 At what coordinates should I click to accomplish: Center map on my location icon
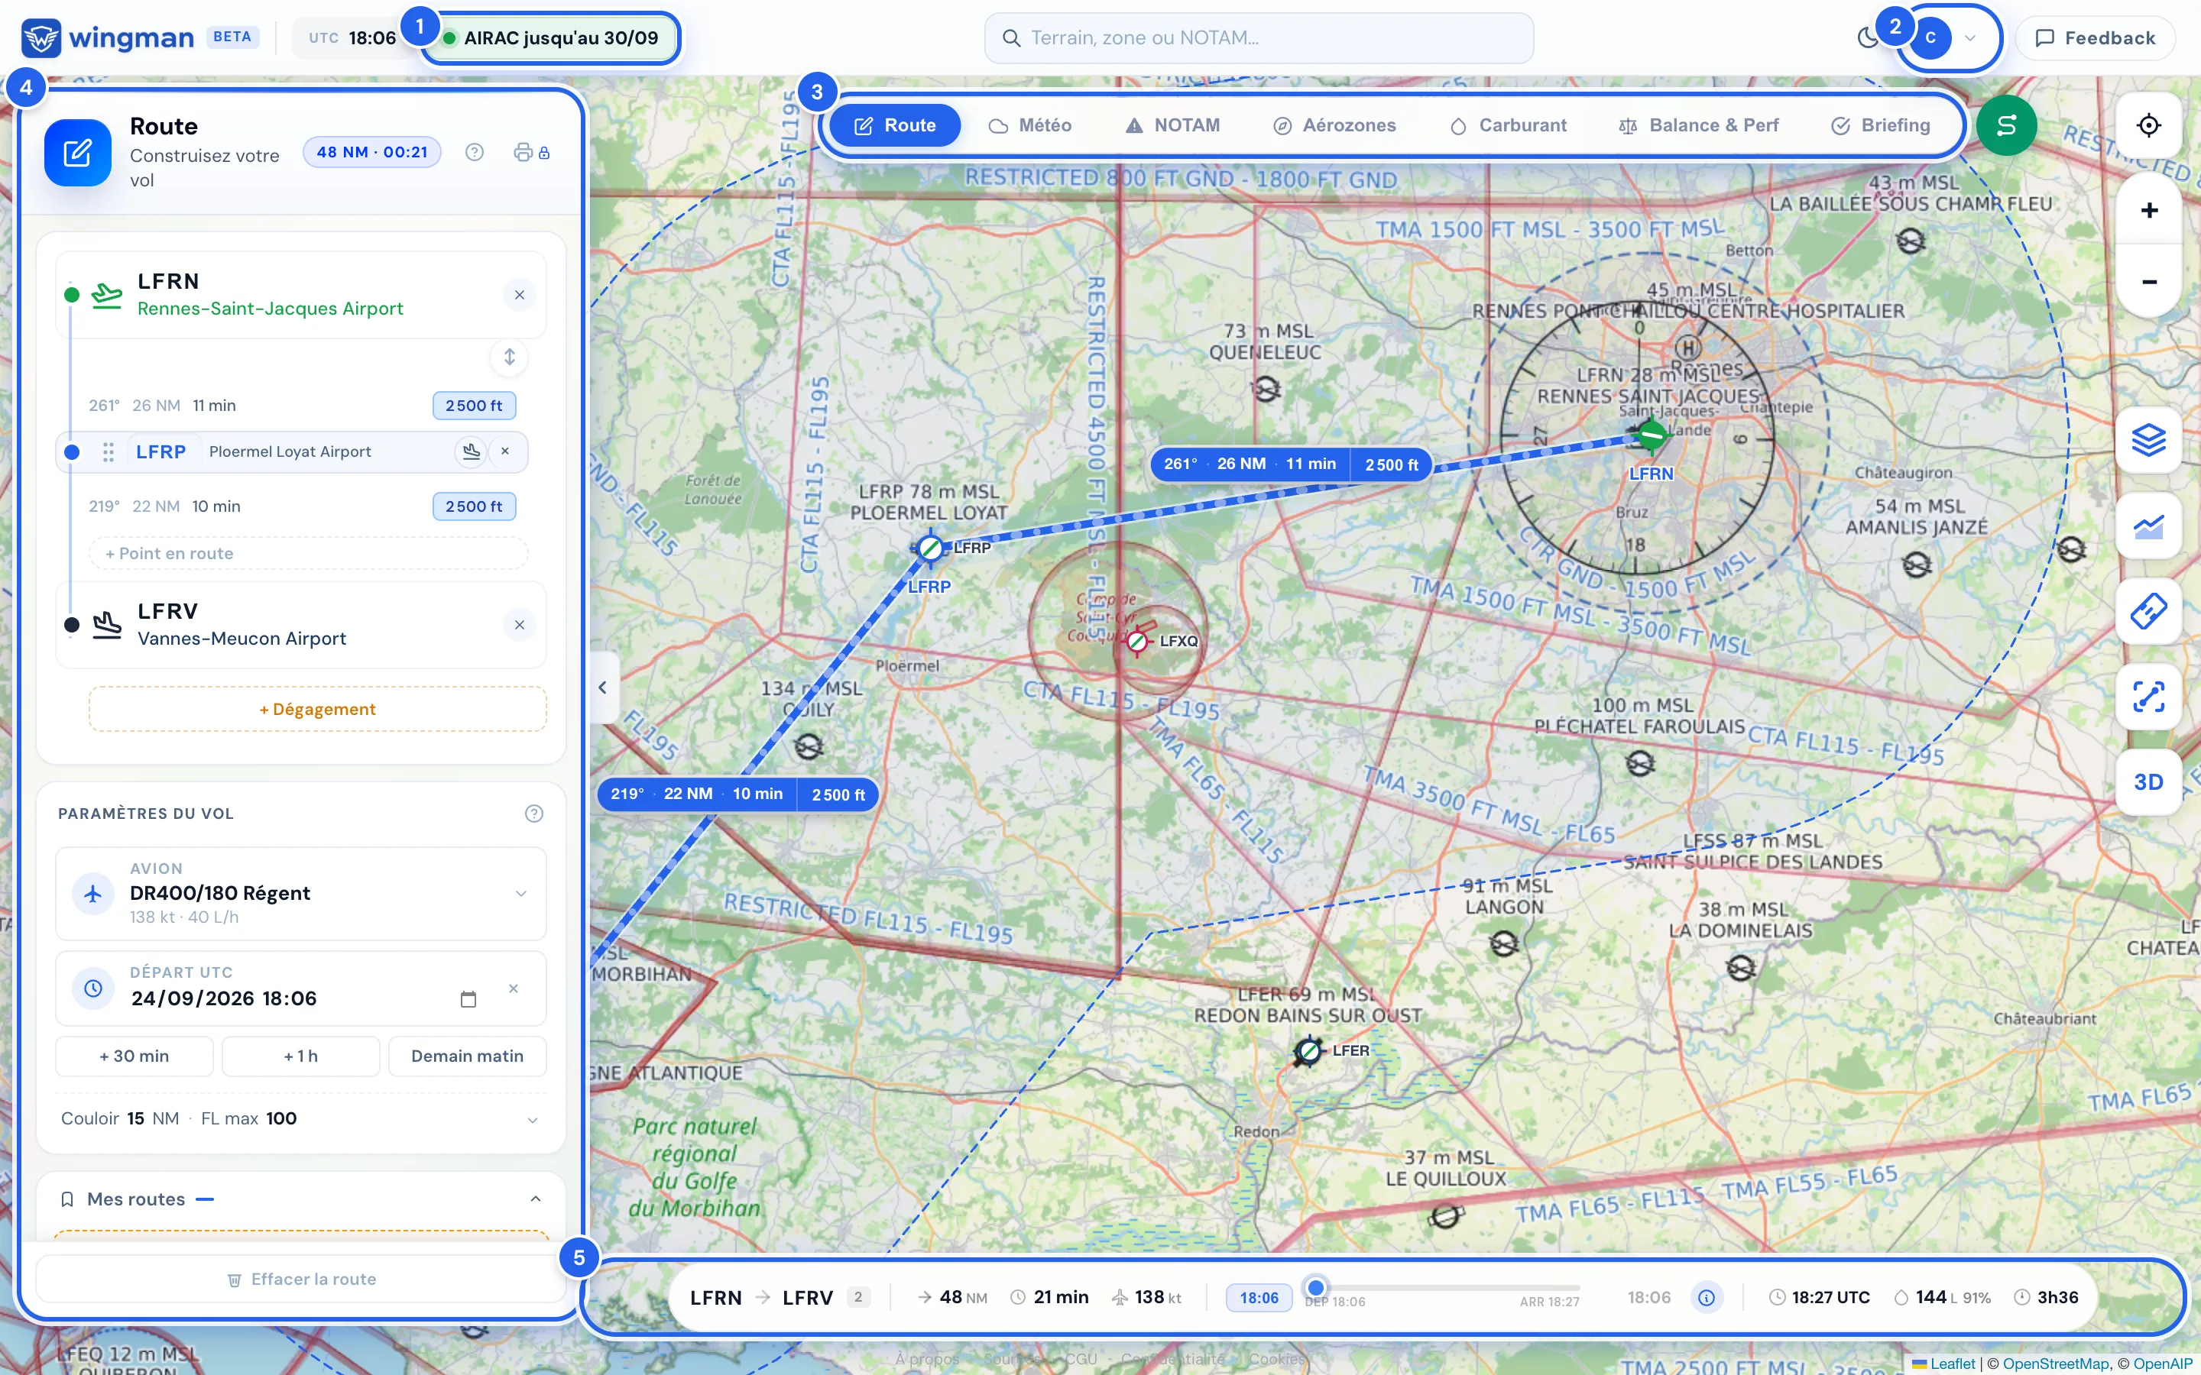click(2148, 125)
